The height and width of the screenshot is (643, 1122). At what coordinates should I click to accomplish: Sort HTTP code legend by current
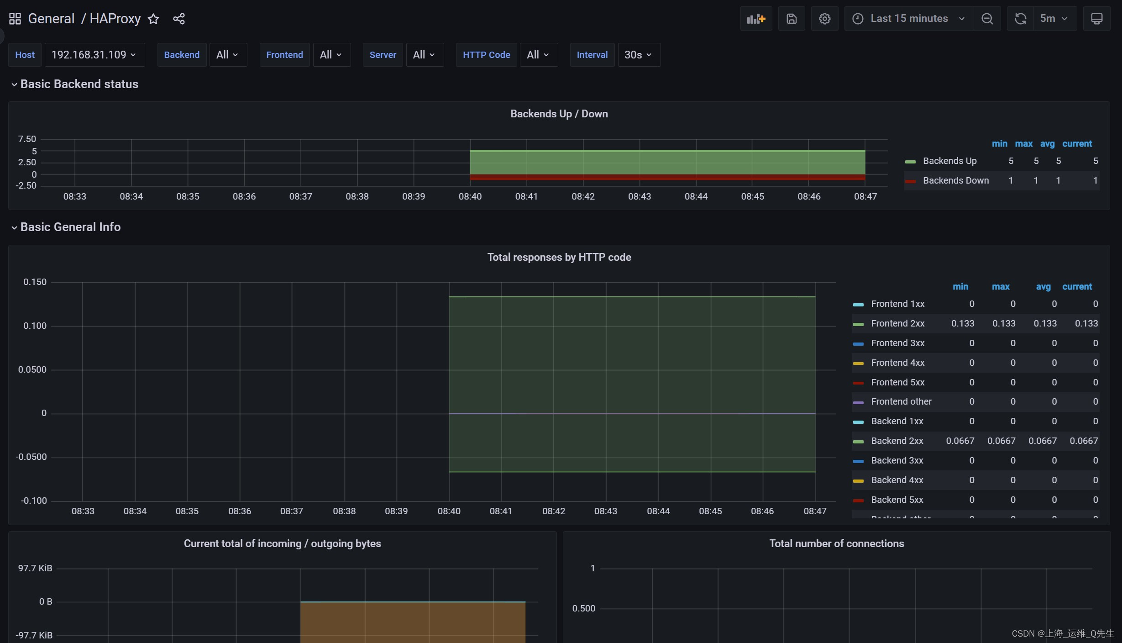click(x=1077, y=286)
